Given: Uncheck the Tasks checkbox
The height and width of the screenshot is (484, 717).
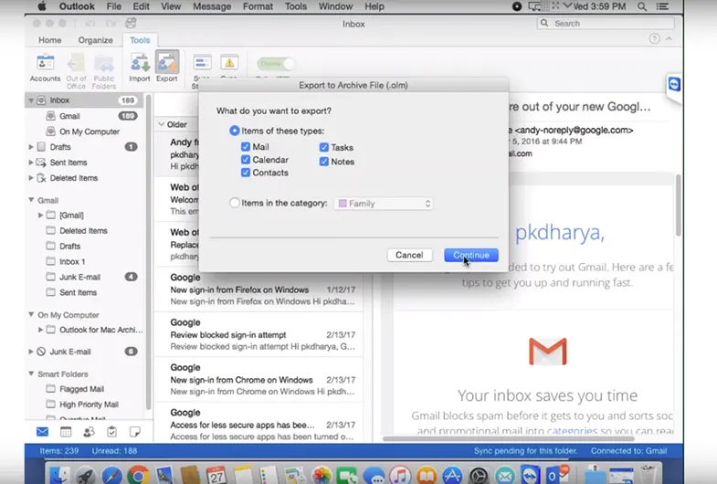Looking at the screenshot, I should pyautogui.click(x=324, y=147).
